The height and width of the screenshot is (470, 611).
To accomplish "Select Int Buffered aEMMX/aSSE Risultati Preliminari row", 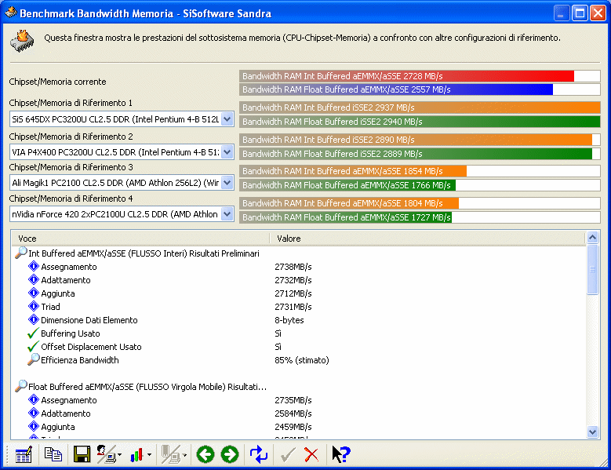I will (144, 253).
